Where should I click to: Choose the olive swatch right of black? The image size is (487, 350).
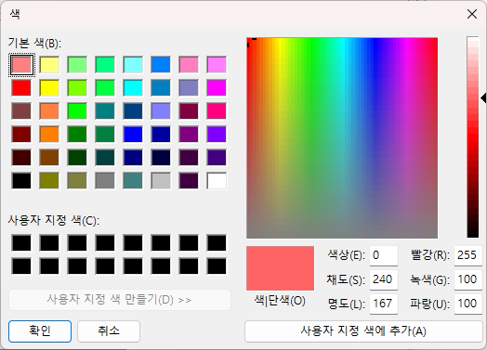click(x=49, y=181)
